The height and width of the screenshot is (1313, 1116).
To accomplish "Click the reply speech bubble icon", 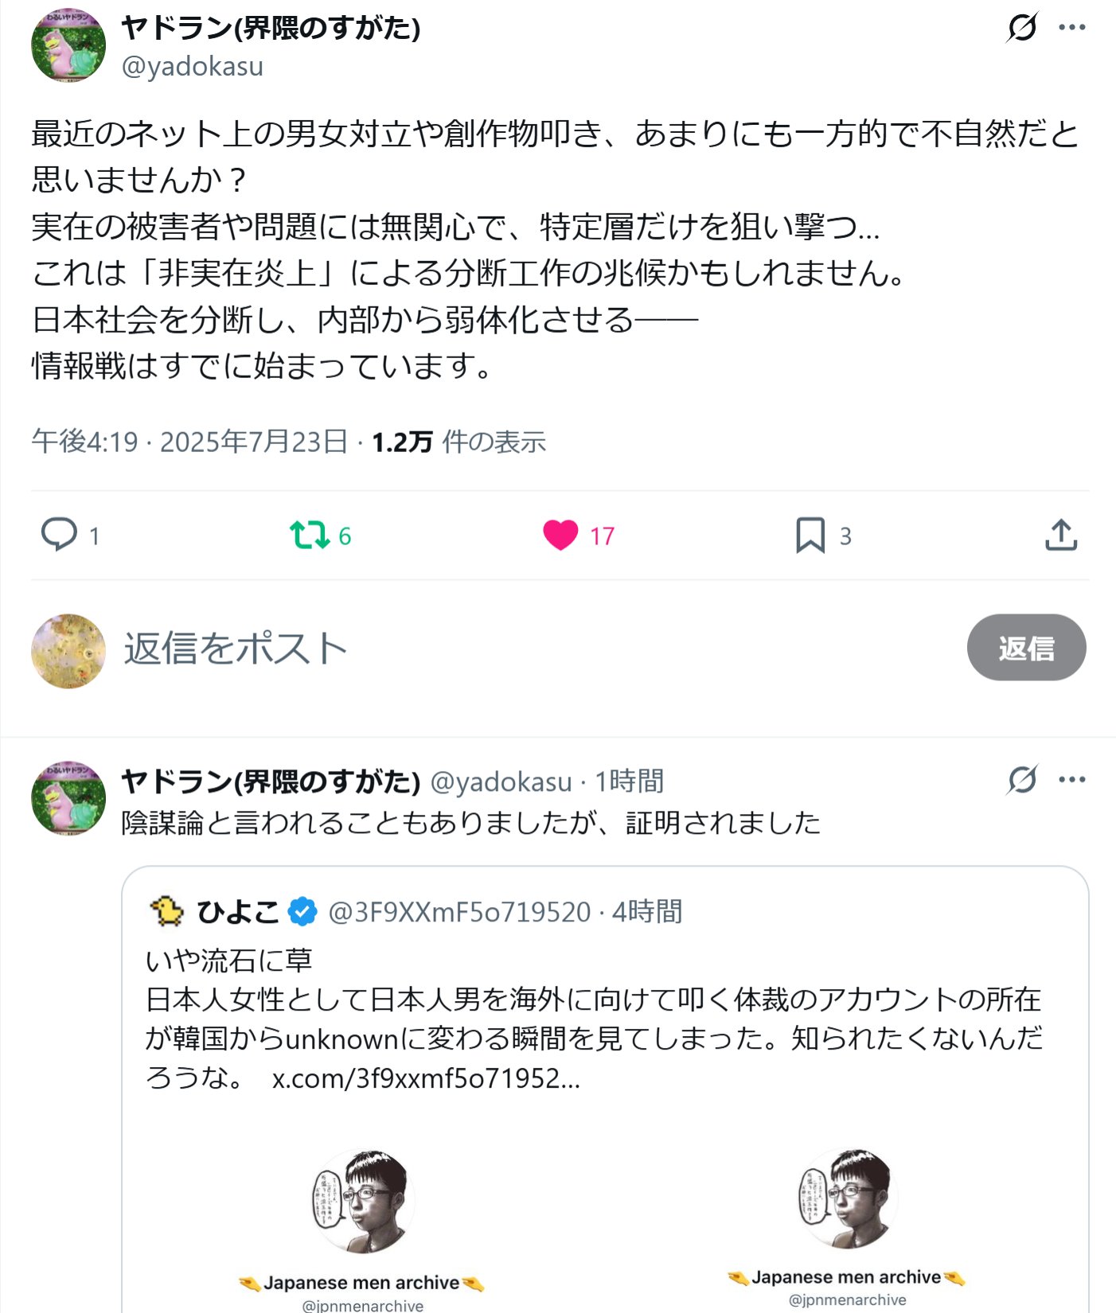I will pyautogui.click(x=59, y=535).
